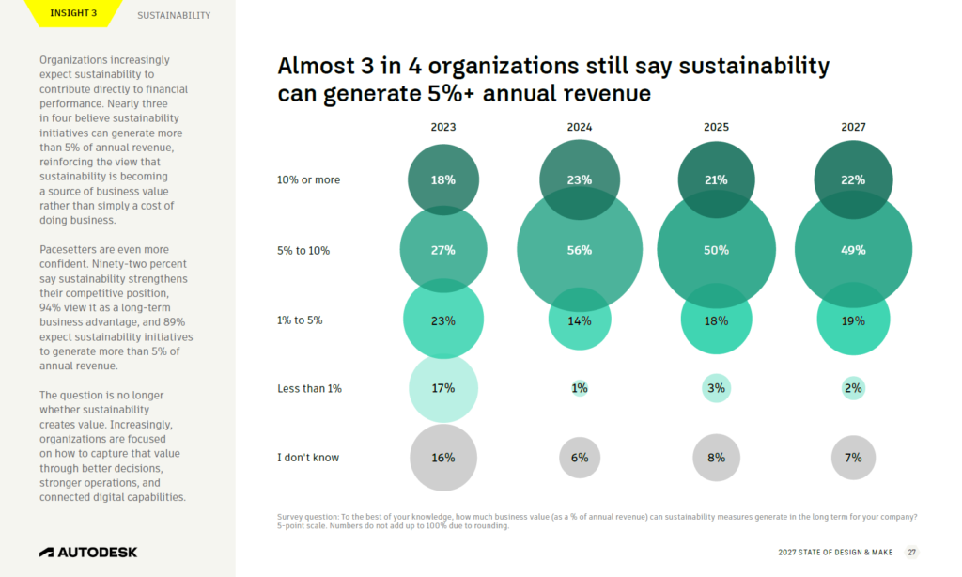Click the Autodesk logo
The height and width of the screenshot is (577, 962).
[x=88, y=553]
